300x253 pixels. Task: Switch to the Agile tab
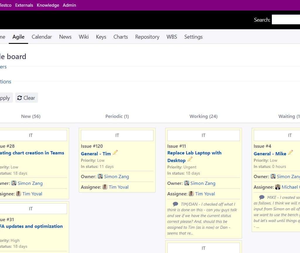(x=18, y=37)
